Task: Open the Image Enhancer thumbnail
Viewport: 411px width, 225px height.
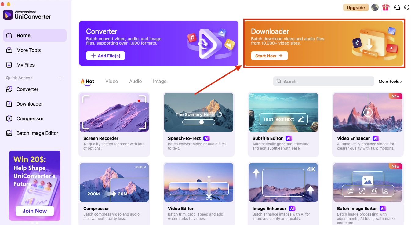Action: [x=283, y=183]
